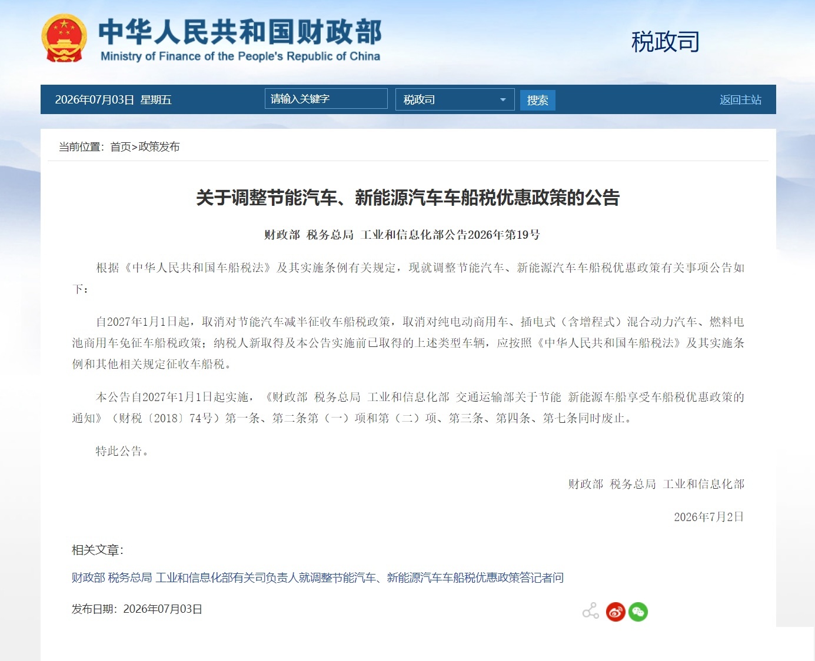Click paragraph starting 根据《中华人民共和国车船税法》
The height and width of the screenshot is (661, 815).
408,278
